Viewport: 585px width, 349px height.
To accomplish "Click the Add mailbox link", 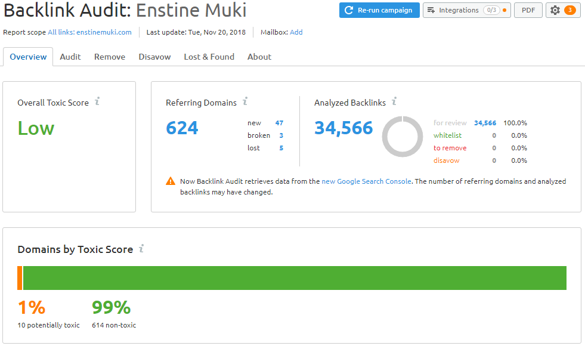I will 296,32.
